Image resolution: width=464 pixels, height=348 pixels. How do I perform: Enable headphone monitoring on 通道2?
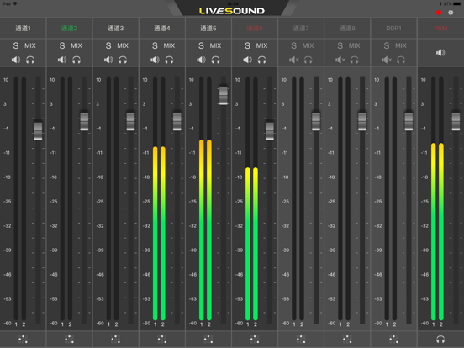[x=76, y=60]
